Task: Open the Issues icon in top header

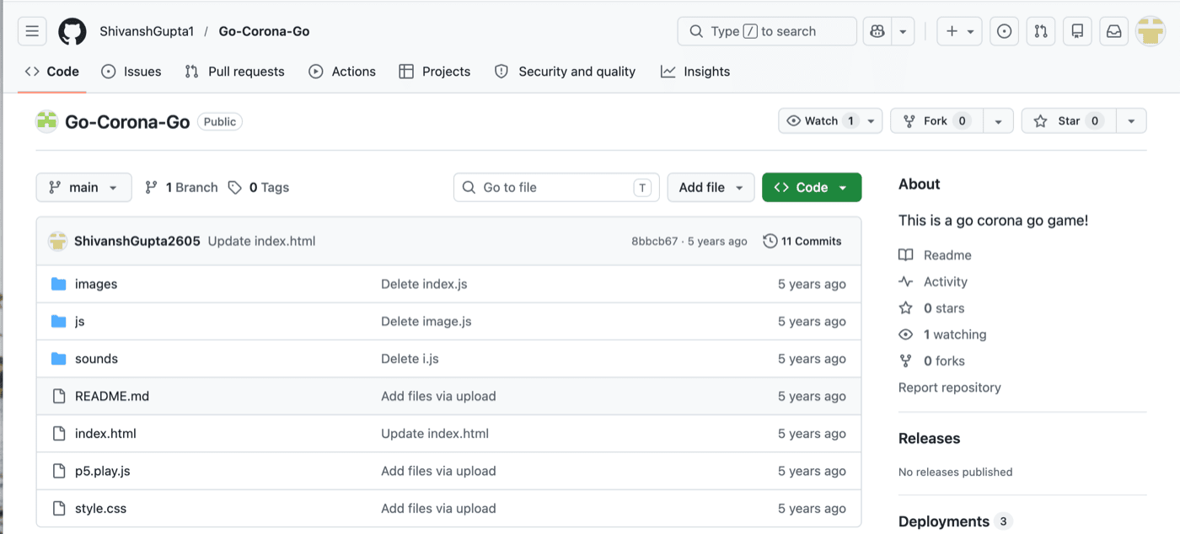Action: pyautogui.click(x=1004, y=31)
